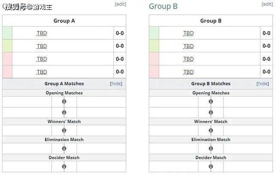The height and width of the screenshot is (175, 275).
Task: Select the last red swatch in Group B
Action: pyautogui.click(x=154, y=72)
